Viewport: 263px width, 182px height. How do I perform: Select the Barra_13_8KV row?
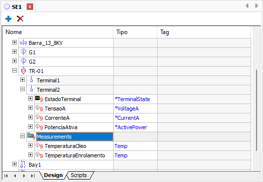134,43
